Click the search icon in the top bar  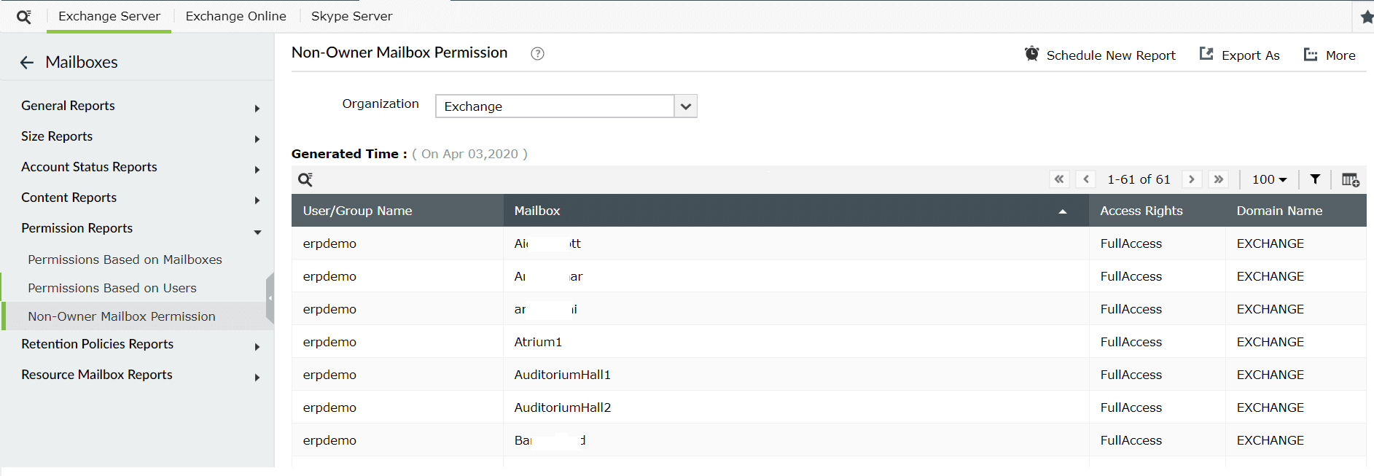[x=23, y=17]
